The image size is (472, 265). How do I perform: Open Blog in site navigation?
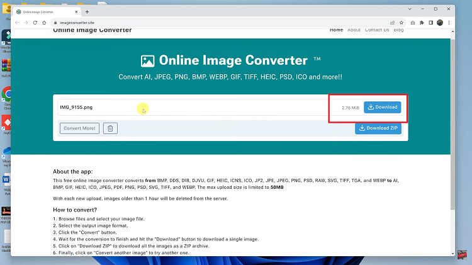coord(398,30)
